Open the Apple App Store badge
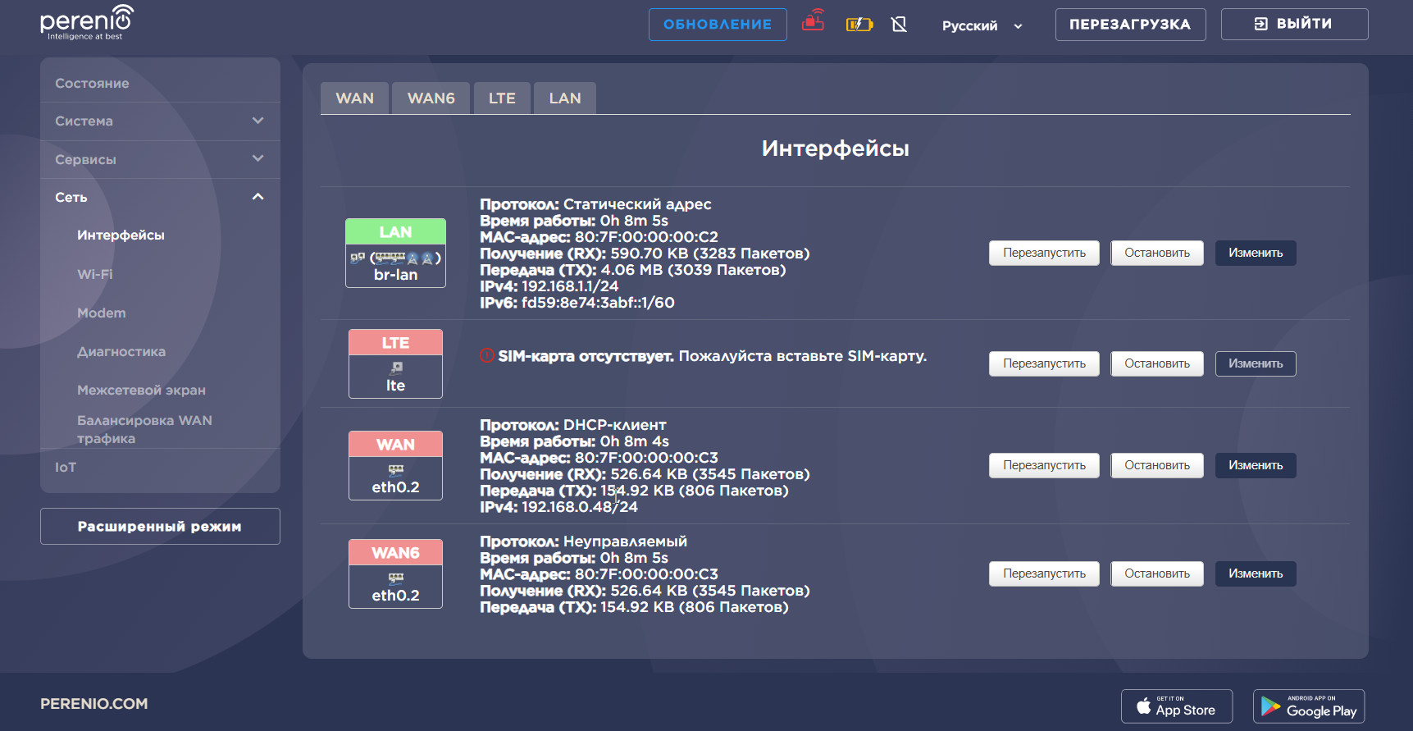The height and width of the screenshot is (731, 1413). coord(1177,706)
